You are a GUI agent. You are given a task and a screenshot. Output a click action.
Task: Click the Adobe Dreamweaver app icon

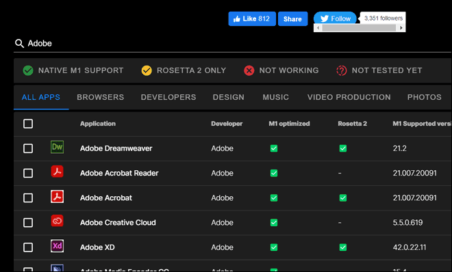(x=57, y=147)
